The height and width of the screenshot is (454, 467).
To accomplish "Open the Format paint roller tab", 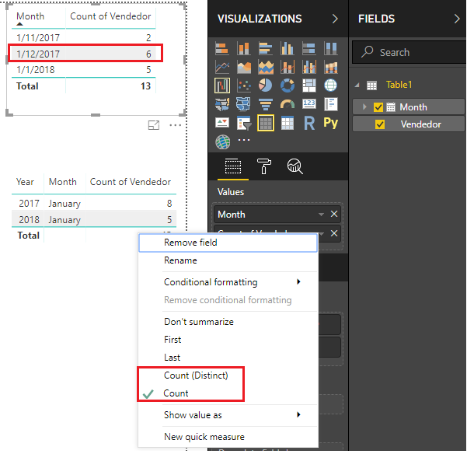I will (264, 166).
